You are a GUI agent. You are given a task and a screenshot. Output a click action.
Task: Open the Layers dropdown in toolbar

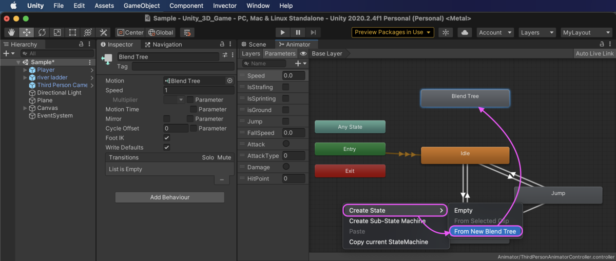tap(537, 32)
